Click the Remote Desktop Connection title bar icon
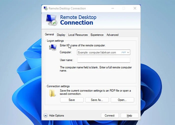The height and width of the screenshot is (125, 175). (x=45, y=8)
